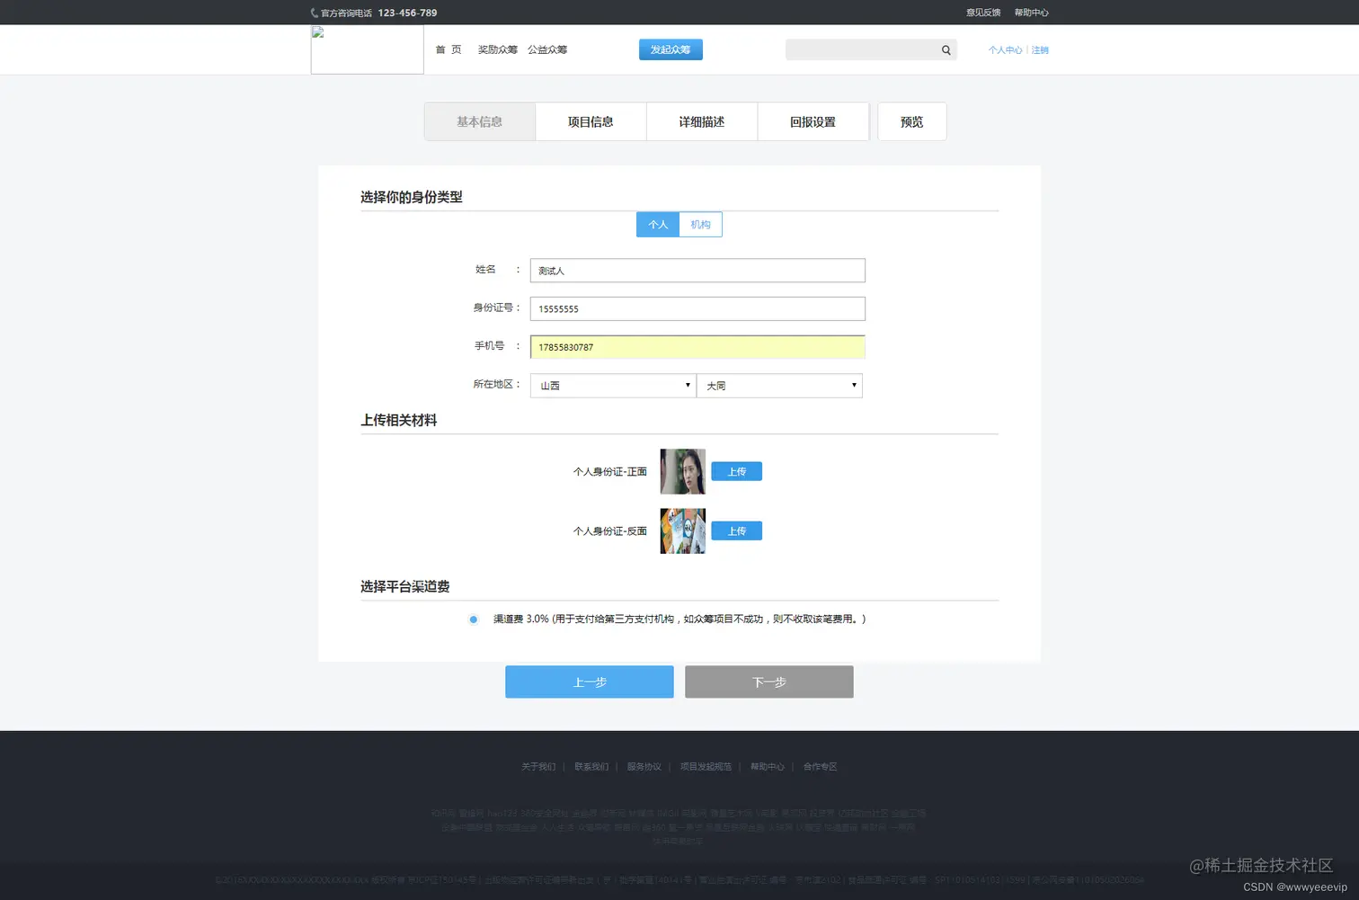Screen dimensions: 1359x900
Task: Click the ID card front thumbnail
Action: [x=682, y=471]
